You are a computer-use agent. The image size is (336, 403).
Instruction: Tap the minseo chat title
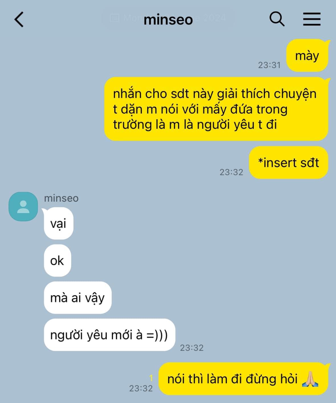pos(168,19)
